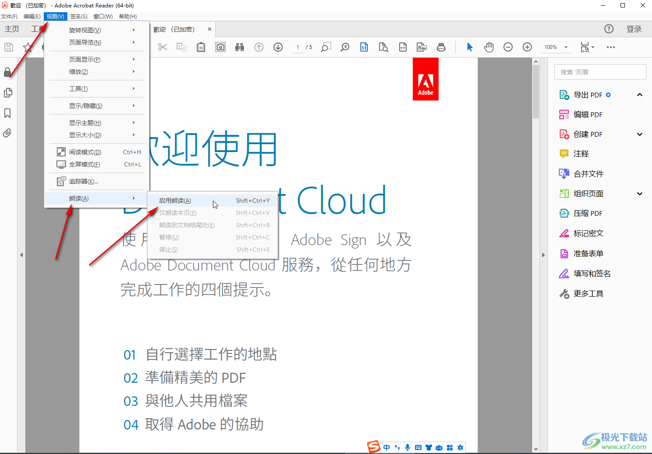Click the current page number field
This screenshot has height=454, width=652.
(298, 47)
